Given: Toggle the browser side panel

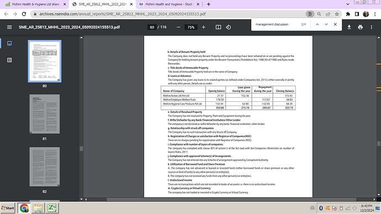Looking at the screenshot, I should (357, 14).
